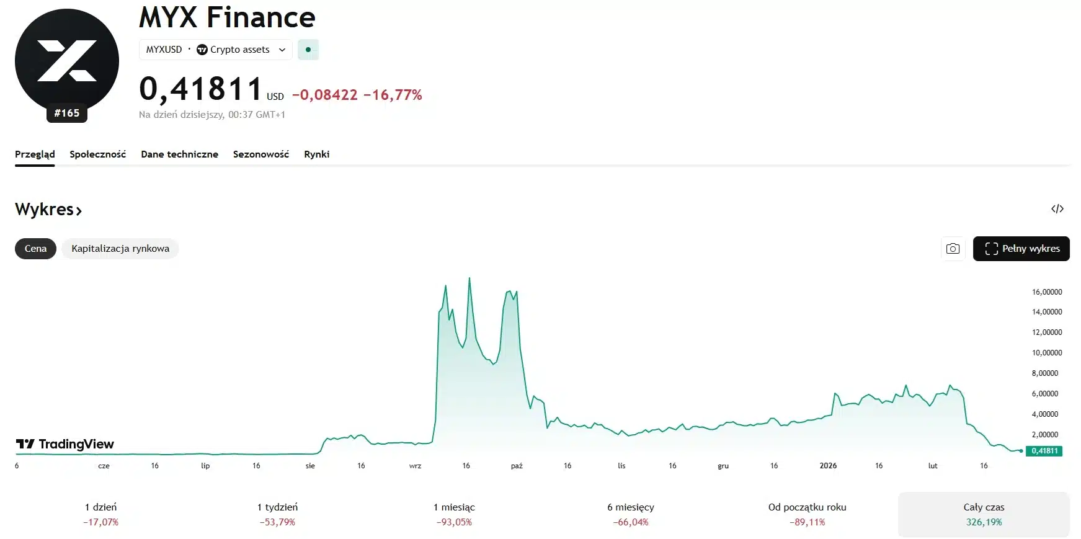The image size is (1081, 539).
Task: Click the camera snapshot icon
Action: [x=953, y=249]
